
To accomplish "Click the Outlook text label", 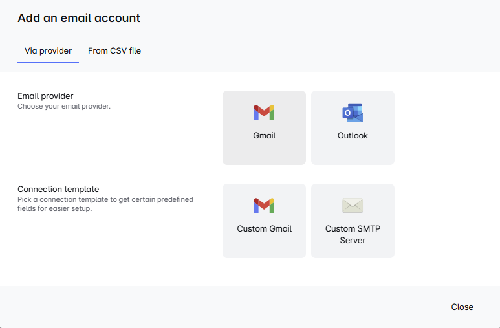I will pyautogui.click(x=353, y=136).
